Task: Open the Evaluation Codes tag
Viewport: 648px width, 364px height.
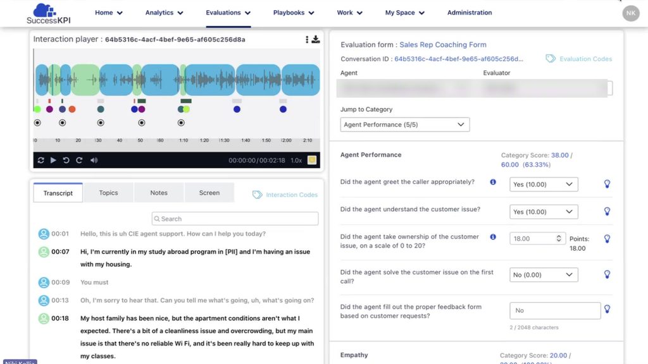Action: pyautogui.click(x=578, y=59)
